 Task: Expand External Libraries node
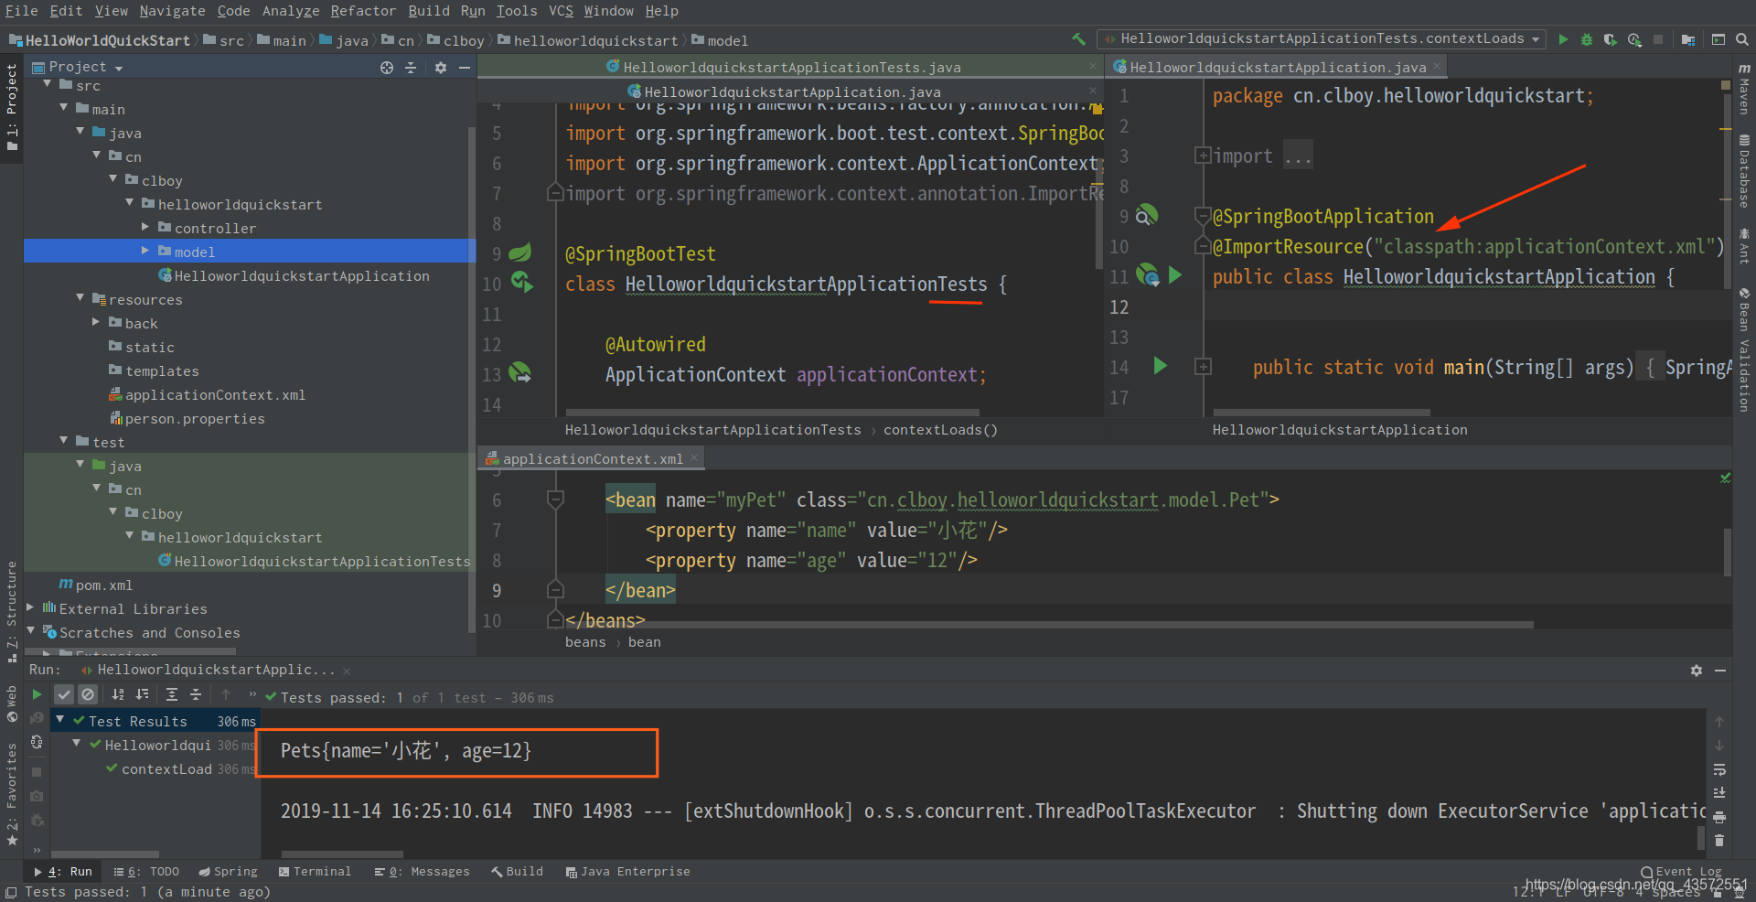click(30, 607)
